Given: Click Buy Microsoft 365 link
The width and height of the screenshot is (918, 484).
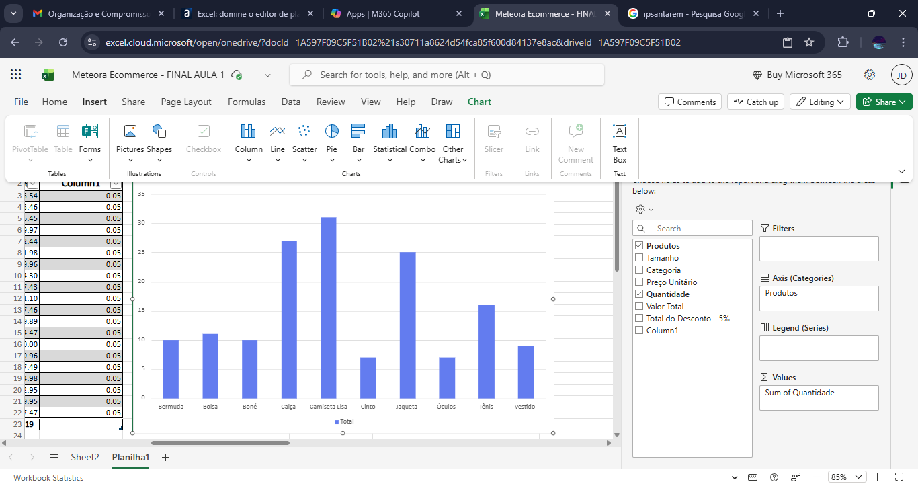Looking at the screenshot, I should (797, 75).
